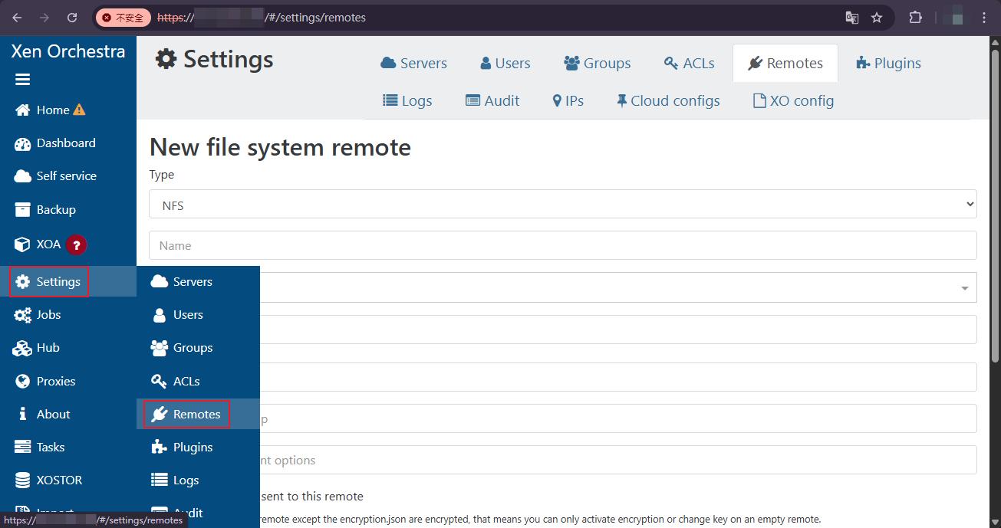The width and height of the screenshot is (1001, 528).
Task: Click the orange warning triangle beside Home
Action: click(79, 110)
